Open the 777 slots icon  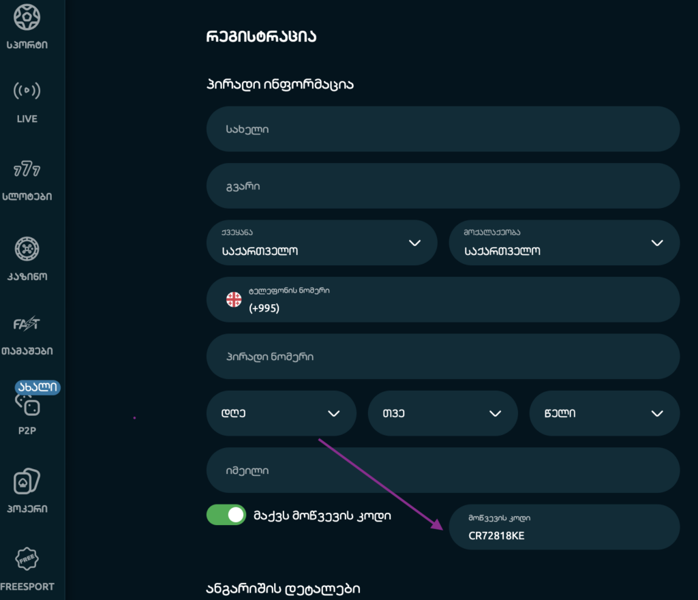27,169
